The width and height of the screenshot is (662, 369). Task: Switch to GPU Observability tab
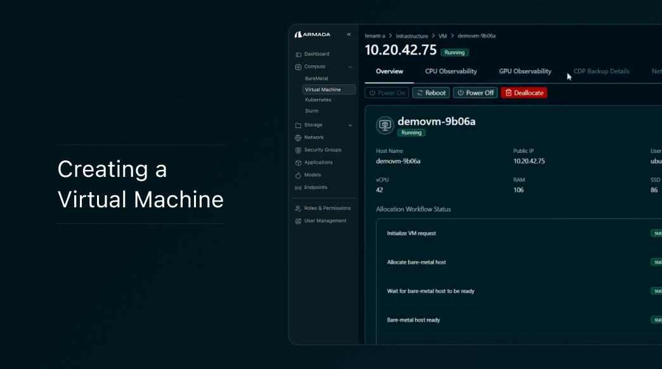click(x=525, y=72)
